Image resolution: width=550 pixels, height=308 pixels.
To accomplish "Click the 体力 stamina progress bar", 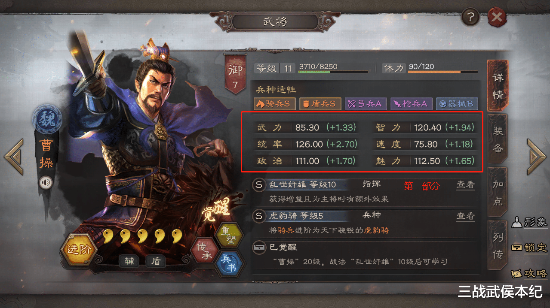I will (x=443, y=72).
